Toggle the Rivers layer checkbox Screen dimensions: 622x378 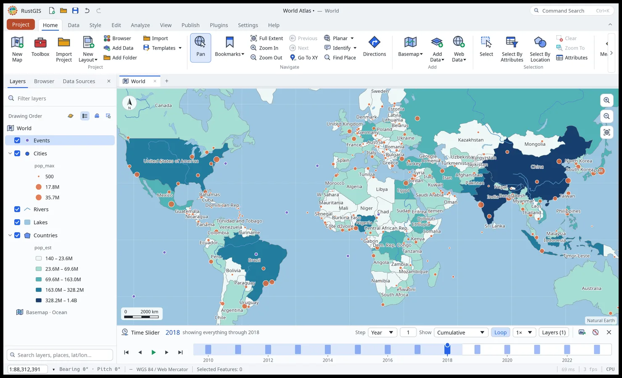point(17,209)
